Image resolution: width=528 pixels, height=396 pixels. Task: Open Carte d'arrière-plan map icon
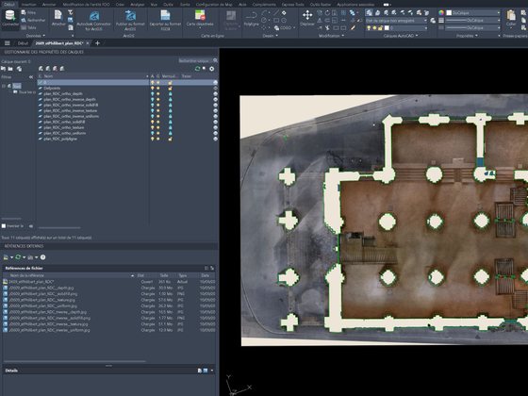click(x=200, y=15)
